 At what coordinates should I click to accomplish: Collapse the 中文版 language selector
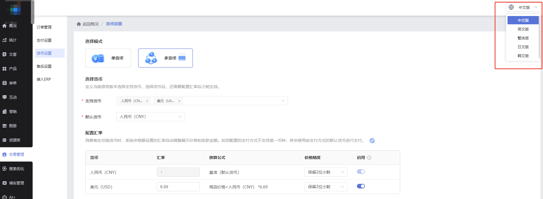[x=523, y=7]
